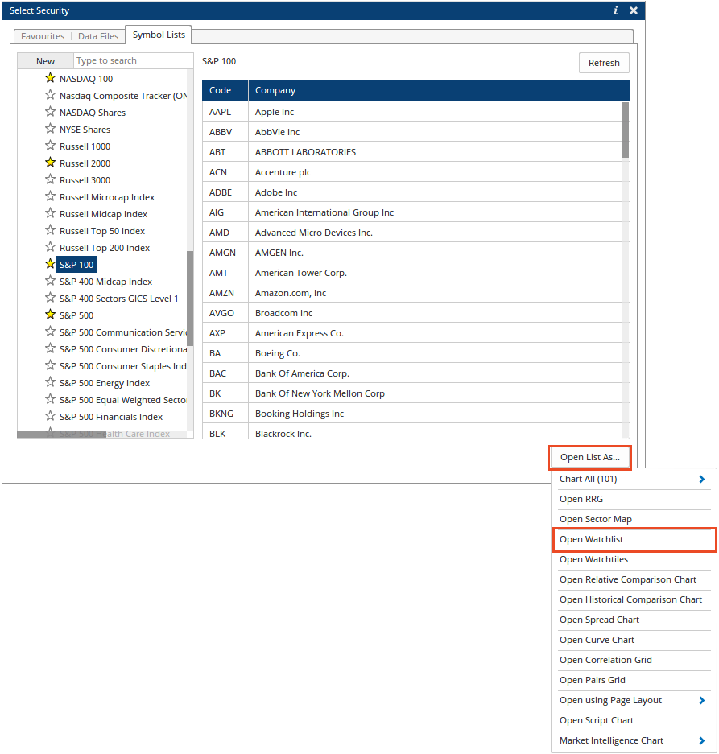The height and width of the screenshot is (754, 719).
Task: Choose Open Curve Chart
Action: pos(634,641)
